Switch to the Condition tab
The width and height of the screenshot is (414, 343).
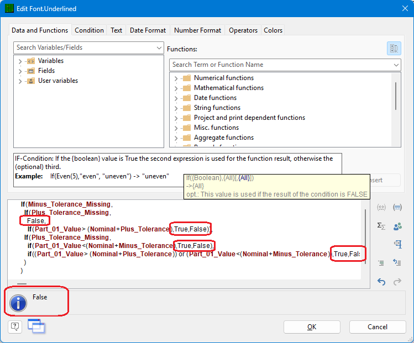coord(89,30)
